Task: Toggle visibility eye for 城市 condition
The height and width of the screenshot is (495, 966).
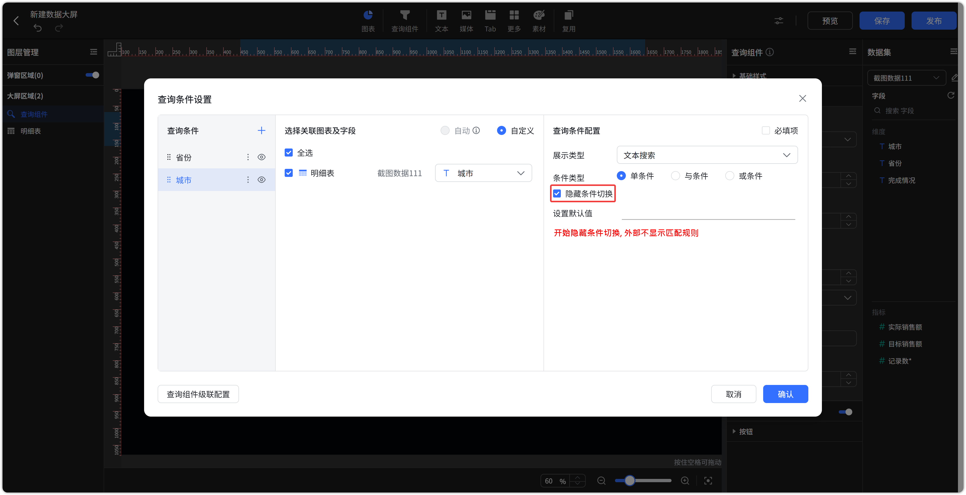Action: [262, 180]
